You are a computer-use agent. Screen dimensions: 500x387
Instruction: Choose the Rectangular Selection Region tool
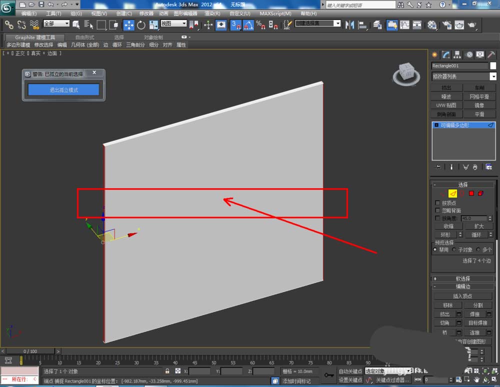[x=101, y=25]
